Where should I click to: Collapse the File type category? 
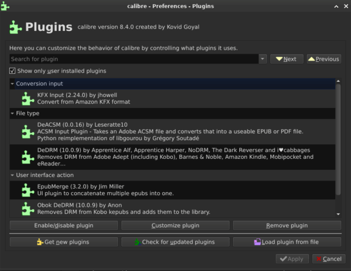(x=12, y=113)
